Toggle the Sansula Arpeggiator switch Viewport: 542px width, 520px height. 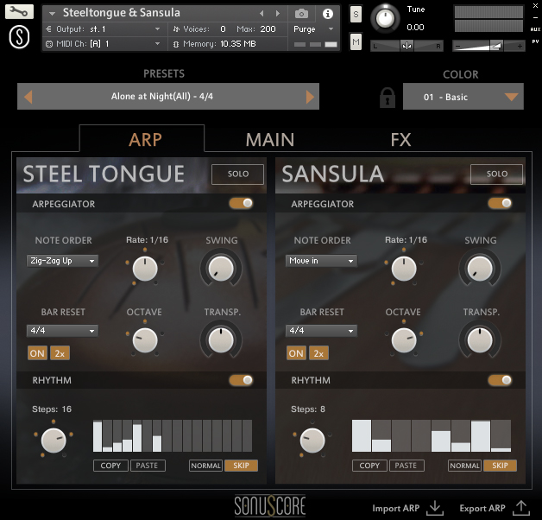(x=500, y=204)
